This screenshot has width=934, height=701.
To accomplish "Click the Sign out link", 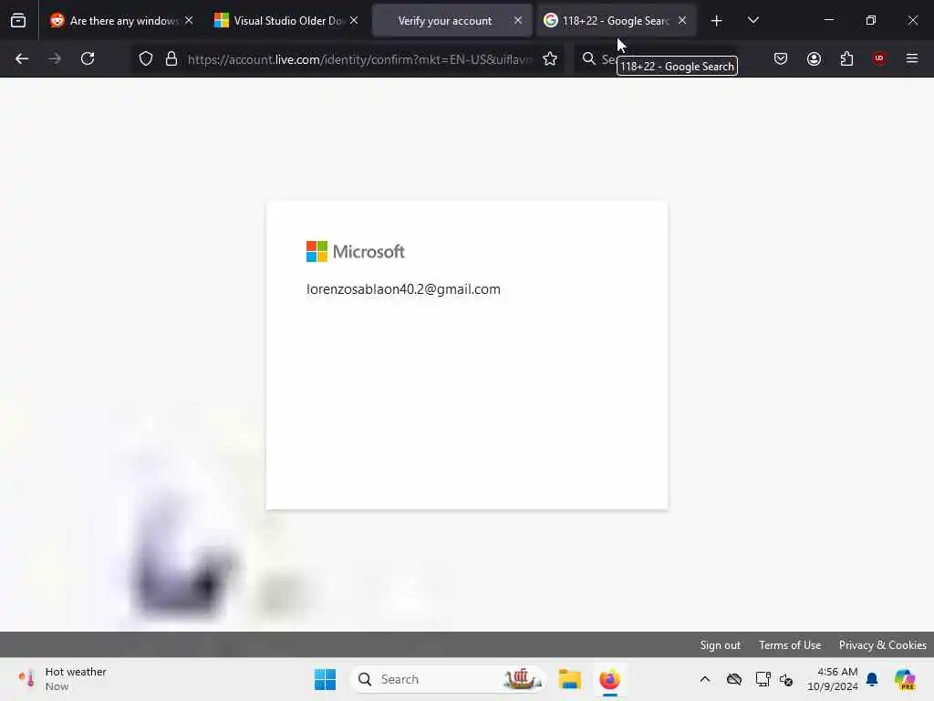I will click(721, 645).
